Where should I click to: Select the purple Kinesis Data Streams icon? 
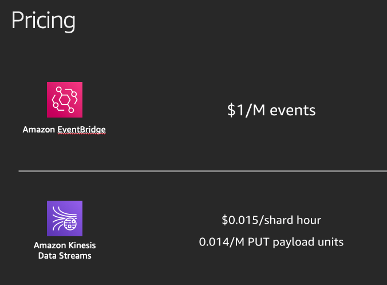coord(65,218)
